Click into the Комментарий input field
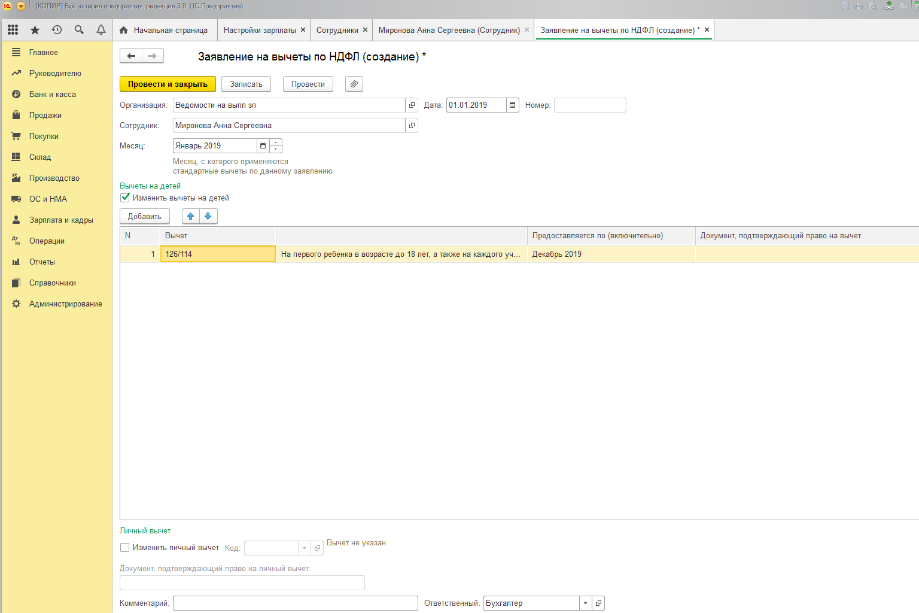 (x=295, y=603)
